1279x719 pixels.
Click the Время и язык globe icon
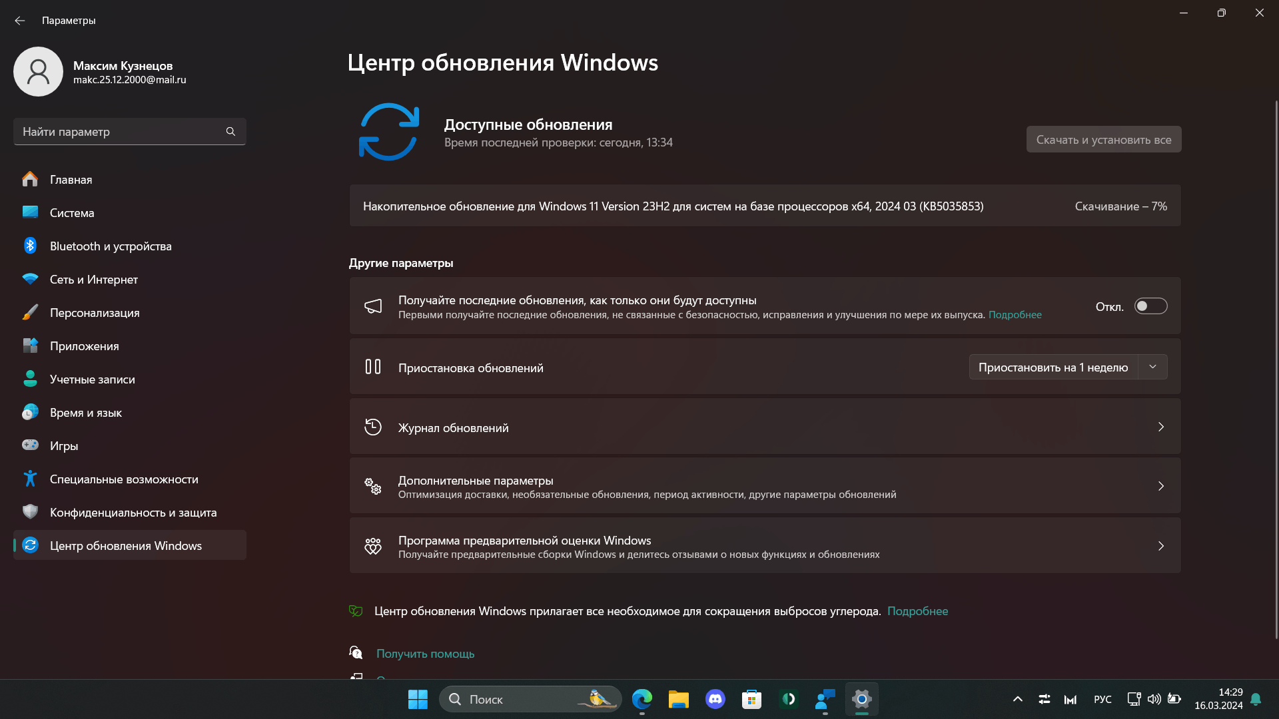click(x=30, y=412)
